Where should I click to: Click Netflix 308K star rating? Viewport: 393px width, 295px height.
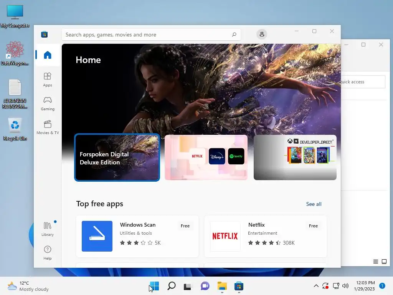coord(271,243)
